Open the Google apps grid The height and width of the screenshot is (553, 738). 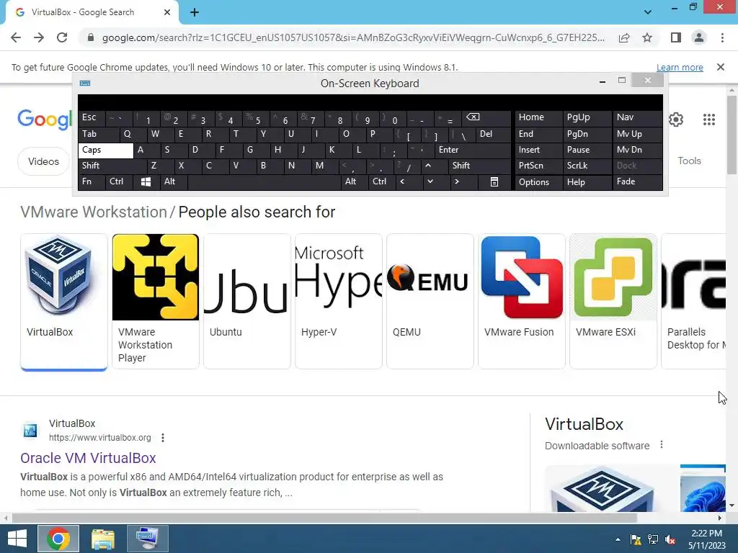pyautogui.click(x=709, y=120)
